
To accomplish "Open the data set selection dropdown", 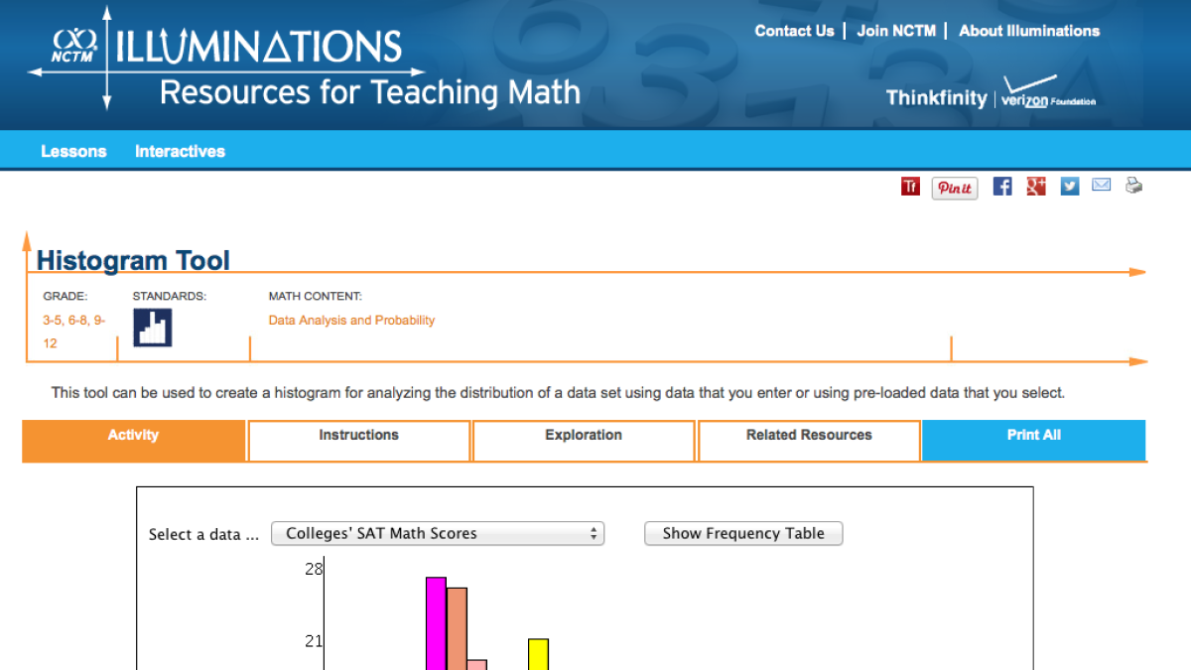I will tap(437, 533).
